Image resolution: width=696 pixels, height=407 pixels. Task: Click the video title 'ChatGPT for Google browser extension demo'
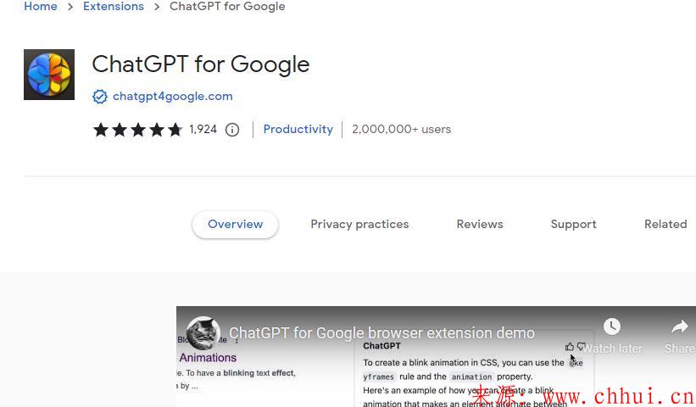point(381,333)
